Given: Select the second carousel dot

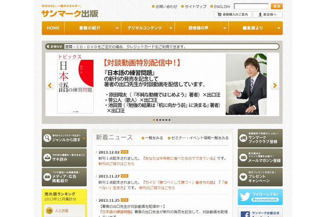Looking at the screenshot, I should point(157,120).
